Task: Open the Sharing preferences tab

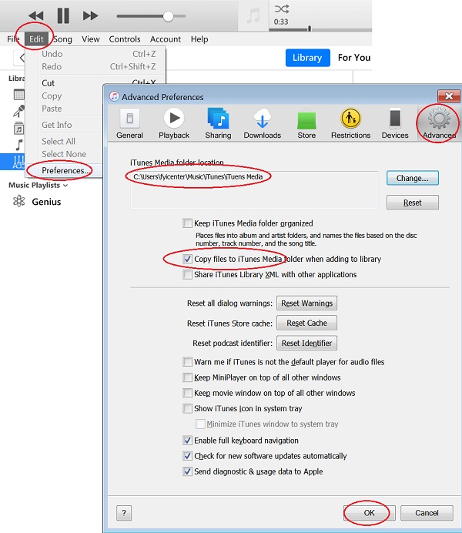Action: [218, 124]
